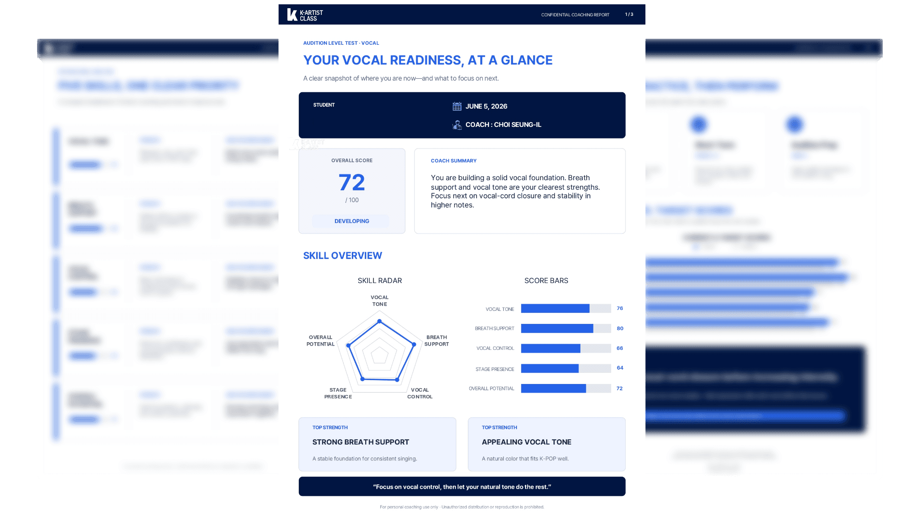Click the June 5, 2026 date text

coord(486,106)
